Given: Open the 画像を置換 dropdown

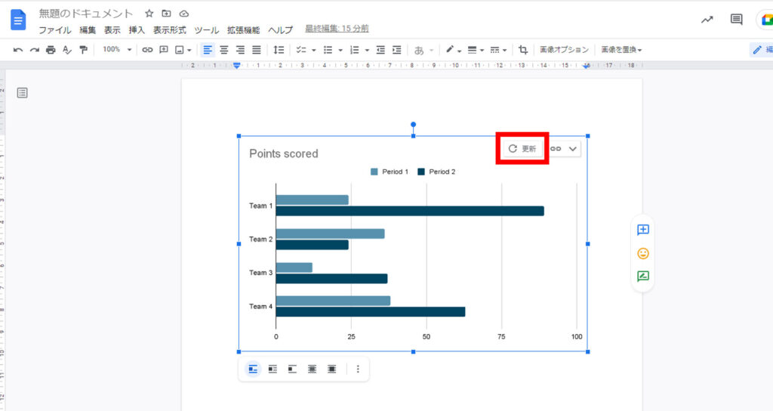Looking at the screenshot, I should 621,50.
